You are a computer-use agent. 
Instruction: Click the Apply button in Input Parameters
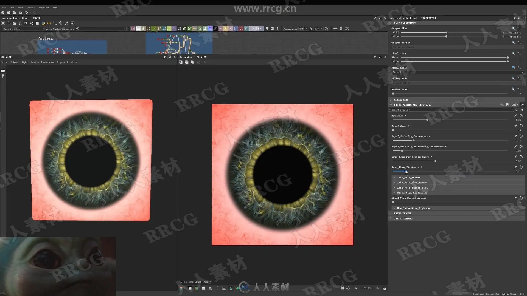tap(514, 105)
